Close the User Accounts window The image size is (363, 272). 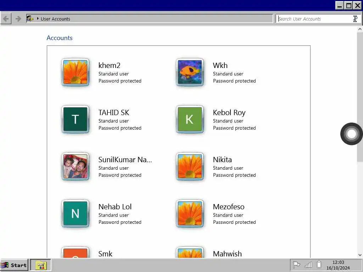[x=357, y=5]
